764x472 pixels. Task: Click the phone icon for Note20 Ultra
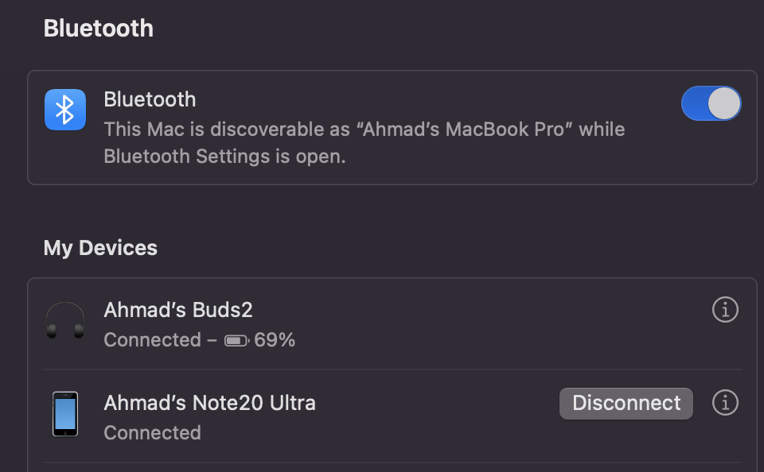65,414
